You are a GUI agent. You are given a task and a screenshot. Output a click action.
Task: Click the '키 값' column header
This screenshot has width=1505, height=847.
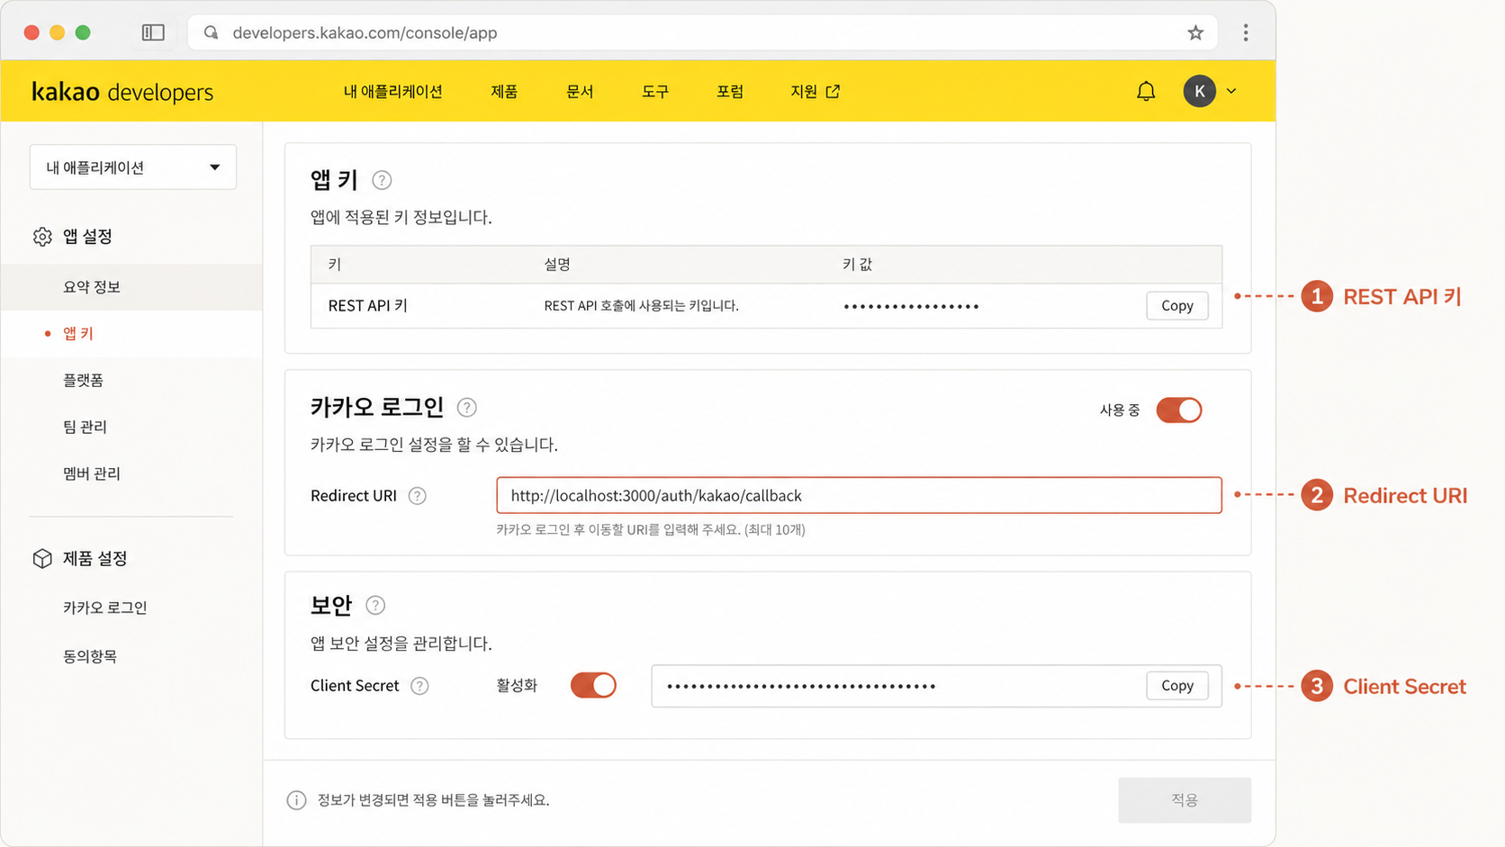(x=857, y=265)
